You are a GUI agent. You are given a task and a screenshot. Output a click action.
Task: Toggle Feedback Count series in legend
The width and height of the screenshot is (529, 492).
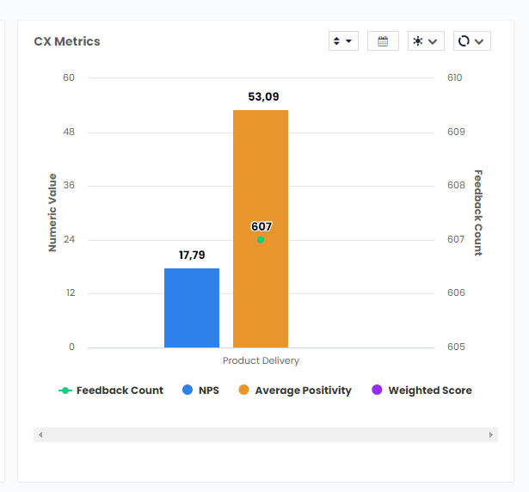click(120, 391)
